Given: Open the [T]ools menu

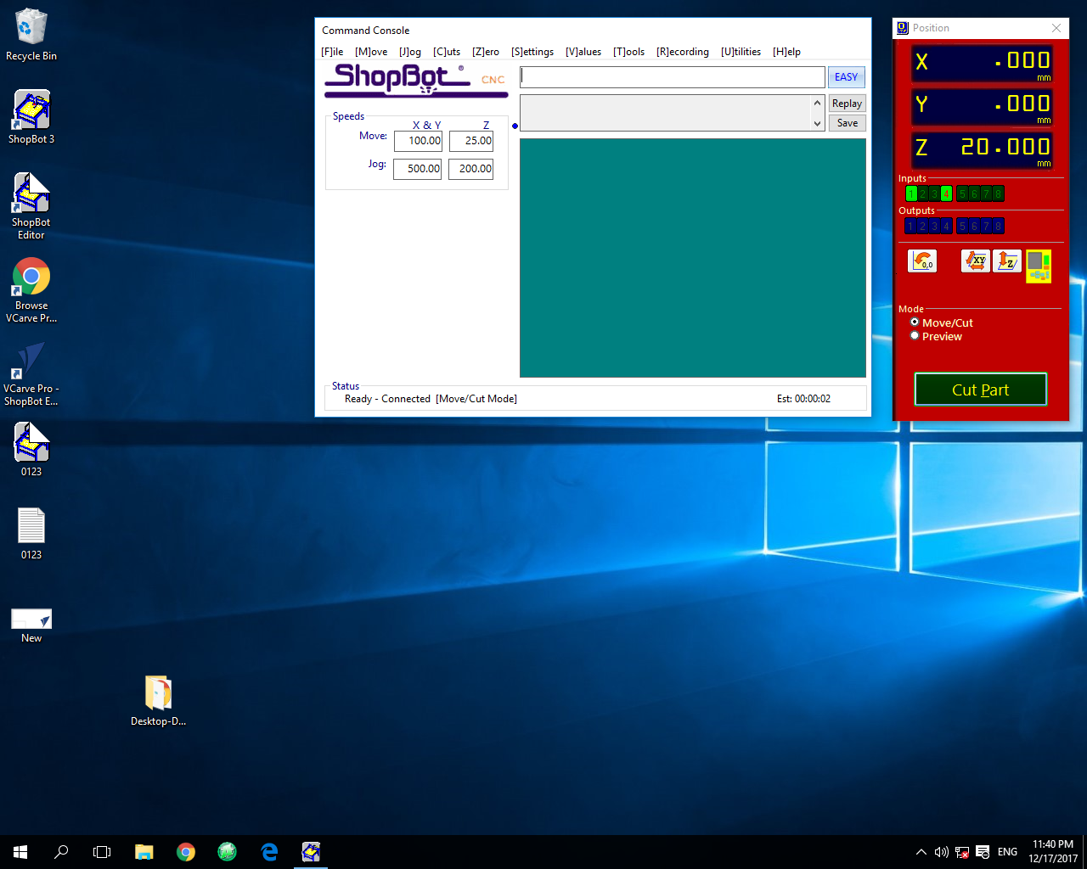Looking at the screenshot, I should tap(628, 52).
